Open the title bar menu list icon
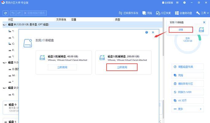 (x=177, y=2)
